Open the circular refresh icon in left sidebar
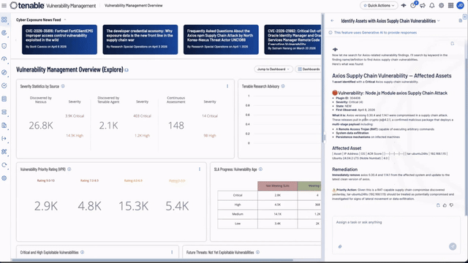468x263 pixels. click(x=4, y=165)
